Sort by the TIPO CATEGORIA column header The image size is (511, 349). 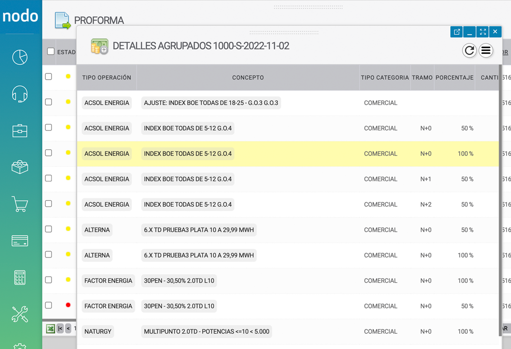(x=385, y=78)
